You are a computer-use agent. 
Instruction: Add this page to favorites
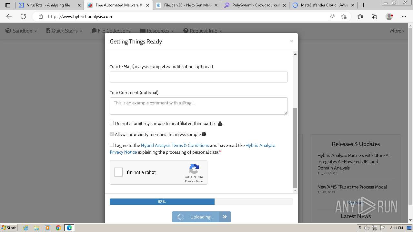pos(344,16)
